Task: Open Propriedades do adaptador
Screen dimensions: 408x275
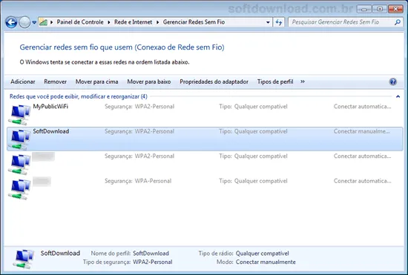Action: point(214,82)
